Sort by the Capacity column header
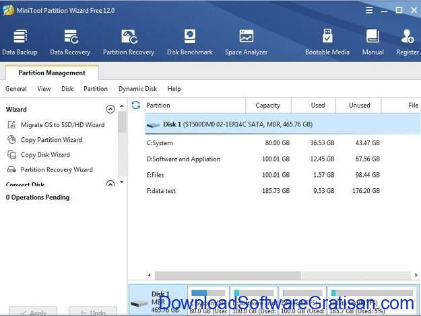 pyautogui.click(x=267, y=105)
